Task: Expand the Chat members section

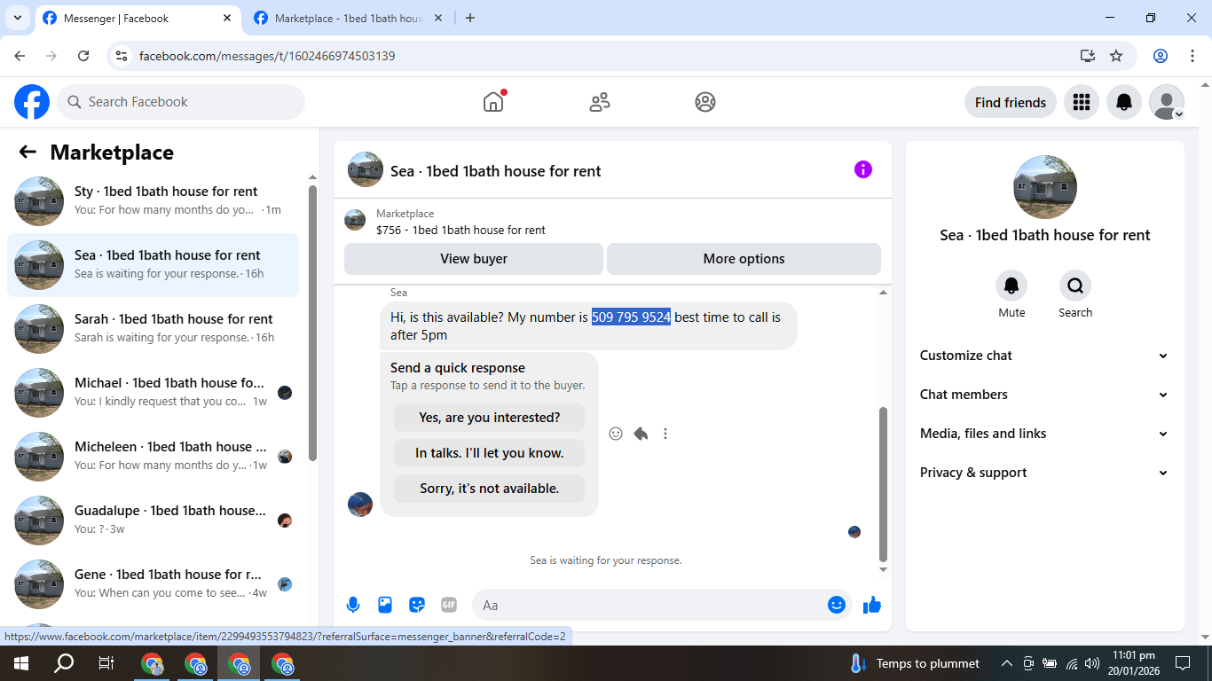Action: tap(1045, 395)
